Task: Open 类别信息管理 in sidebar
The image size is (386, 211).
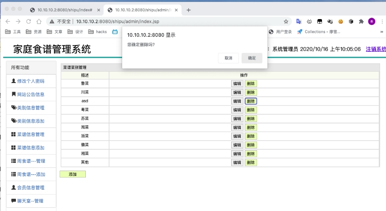Action: point(31,108)
